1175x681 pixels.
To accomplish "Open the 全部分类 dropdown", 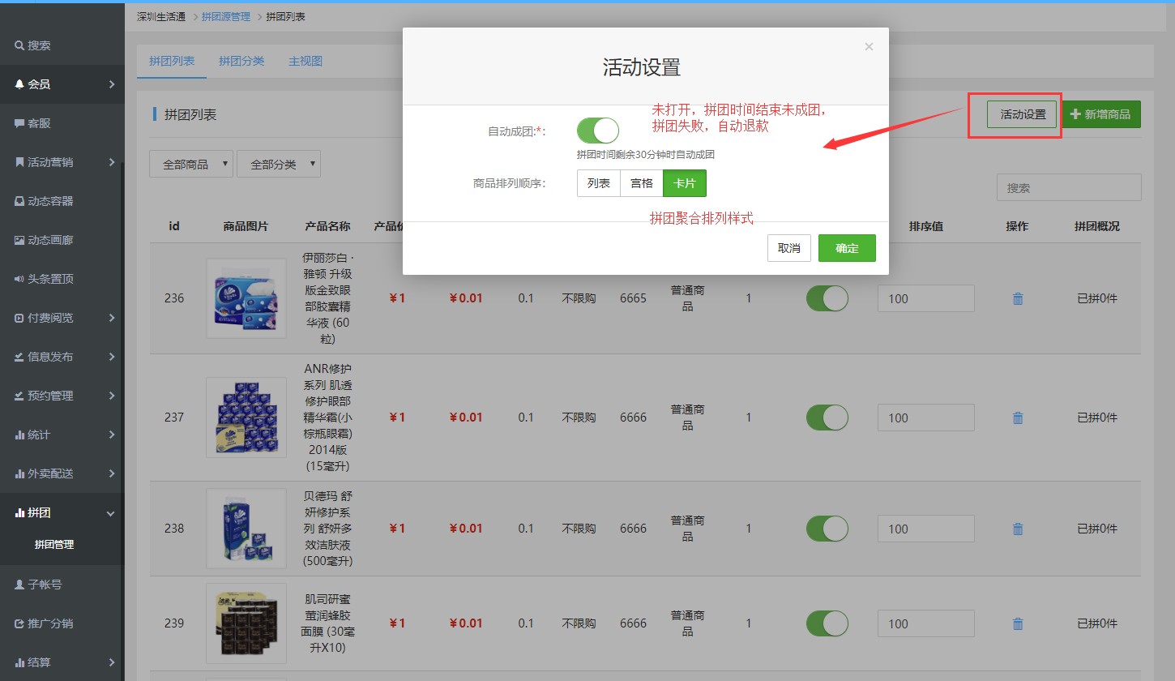I will click(278, 164).
